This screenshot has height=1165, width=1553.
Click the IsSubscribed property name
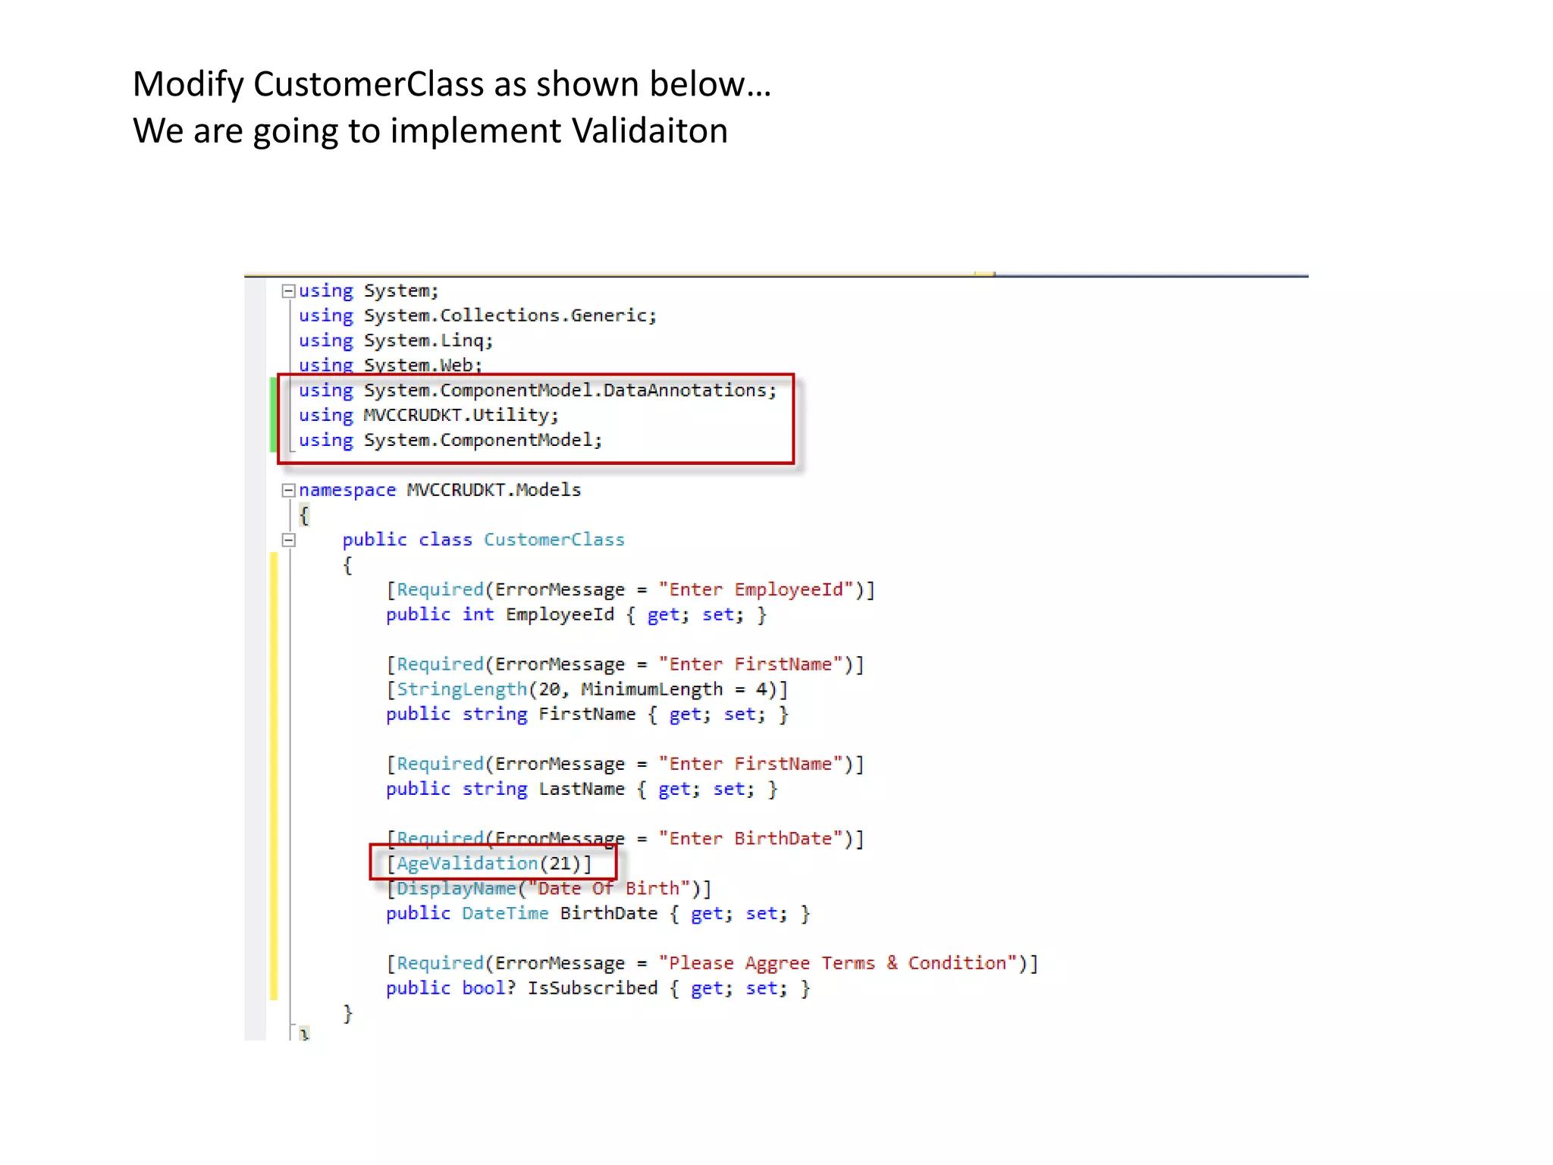tap(592, 988)
